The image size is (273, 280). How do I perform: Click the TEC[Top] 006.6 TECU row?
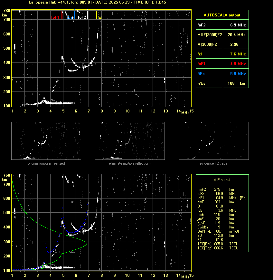[x=218, y=248]
